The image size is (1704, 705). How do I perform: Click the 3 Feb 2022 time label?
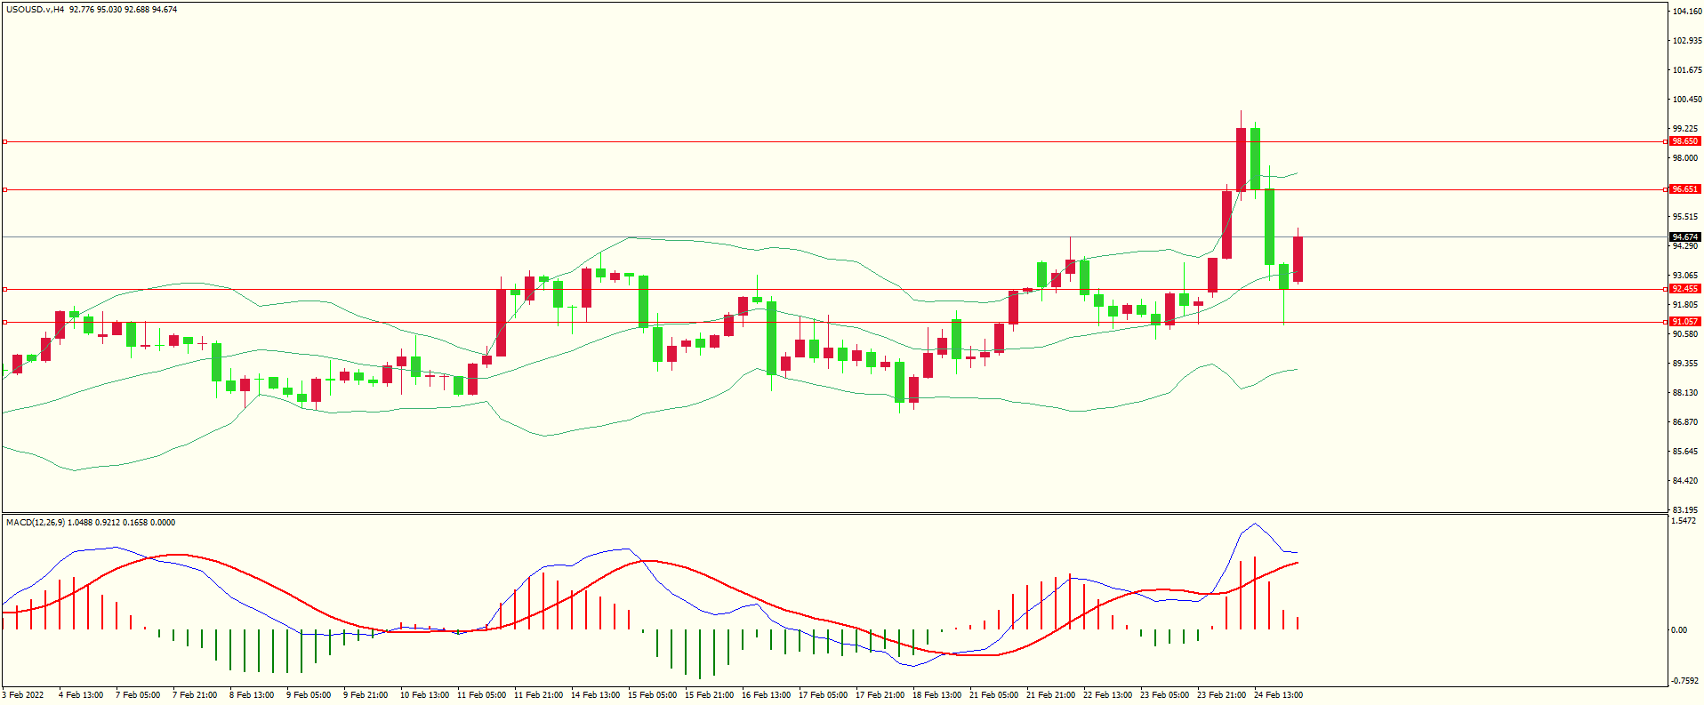[23, 695]
